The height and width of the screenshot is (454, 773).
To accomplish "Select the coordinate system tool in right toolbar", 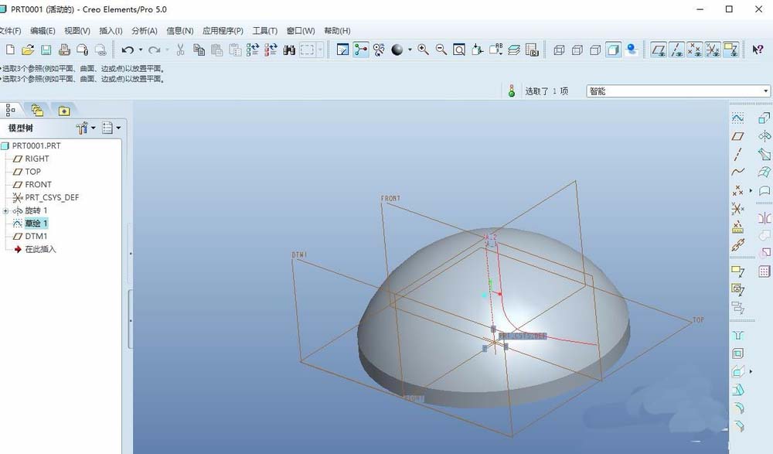I will (x=737, y=209).
